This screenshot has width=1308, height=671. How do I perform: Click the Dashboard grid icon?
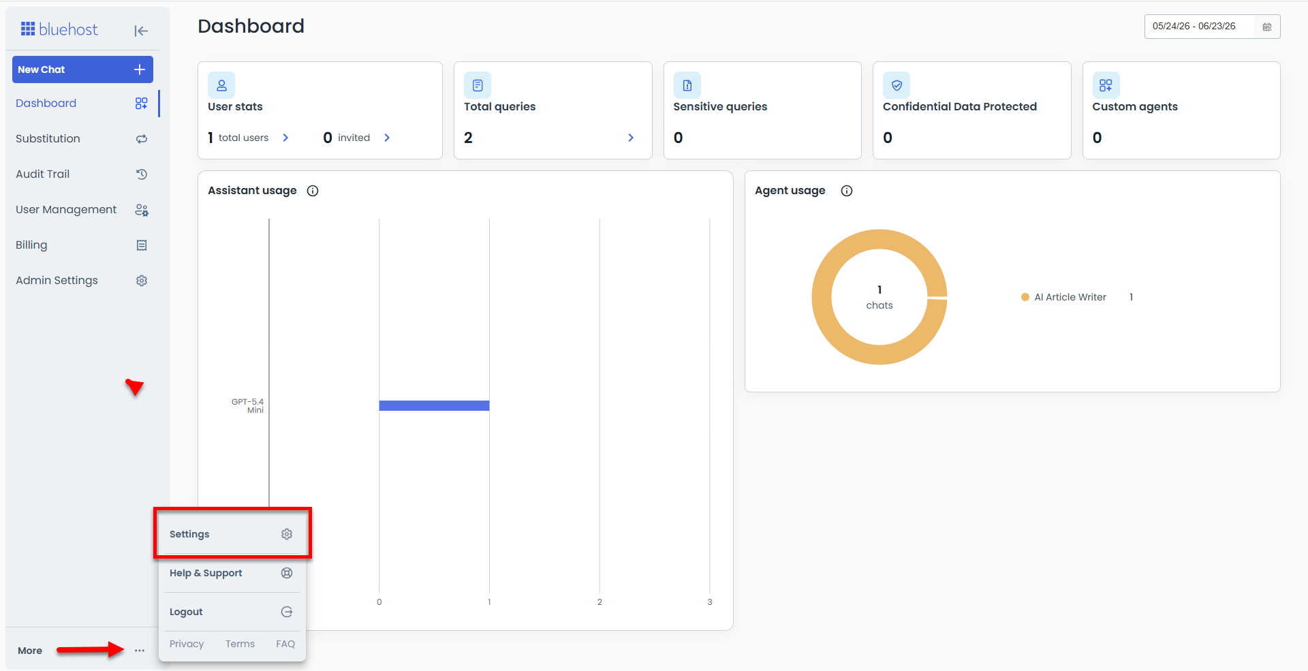[141, 104]
